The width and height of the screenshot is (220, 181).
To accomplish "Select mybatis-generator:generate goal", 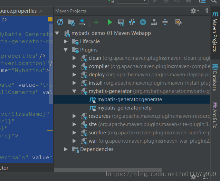I will pyautogui.click(x=132, y=99).
